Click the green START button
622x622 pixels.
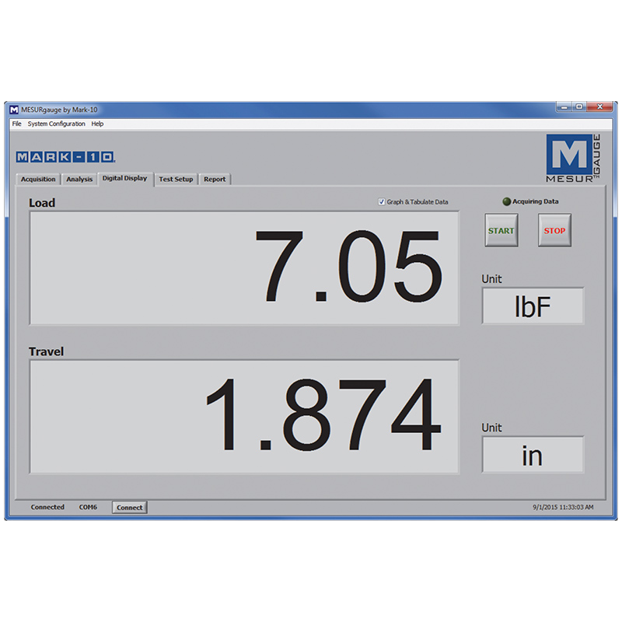pyautogui.click(x=501, y=230)
